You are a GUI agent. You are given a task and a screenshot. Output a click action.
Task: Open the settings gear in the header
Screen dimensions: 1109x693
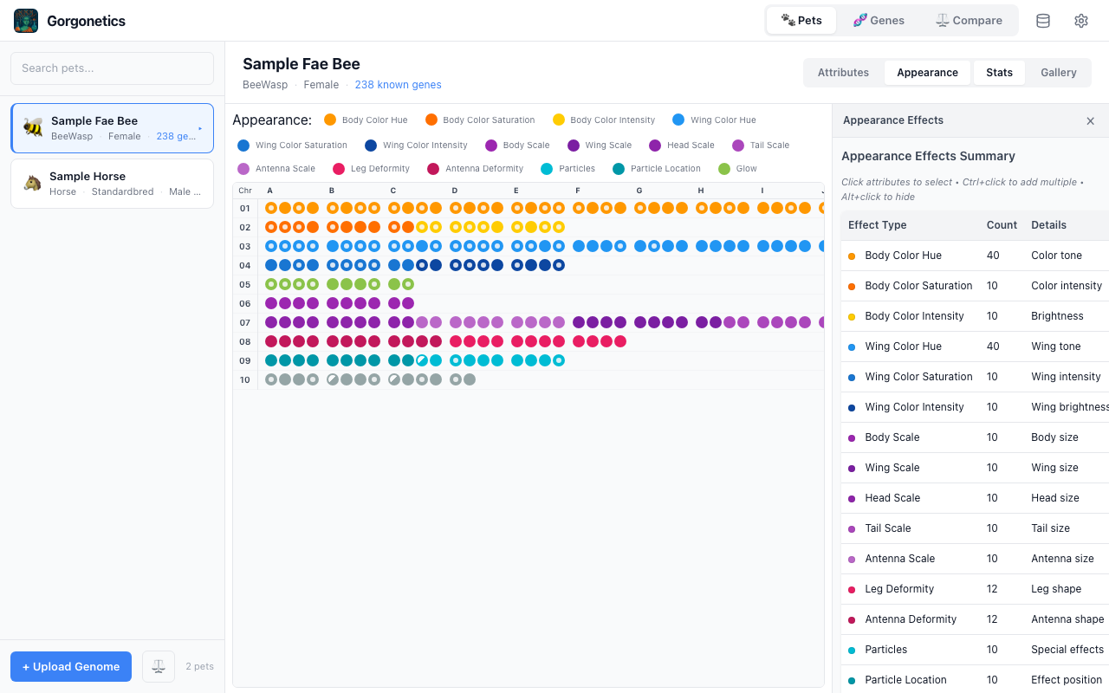tap(1080, 20)
